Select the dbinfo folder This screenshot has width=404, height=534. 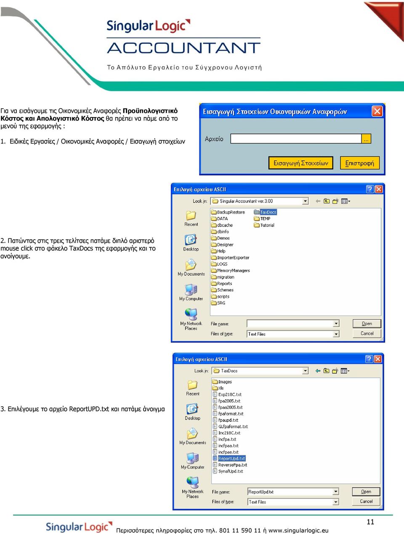(220, 232)
